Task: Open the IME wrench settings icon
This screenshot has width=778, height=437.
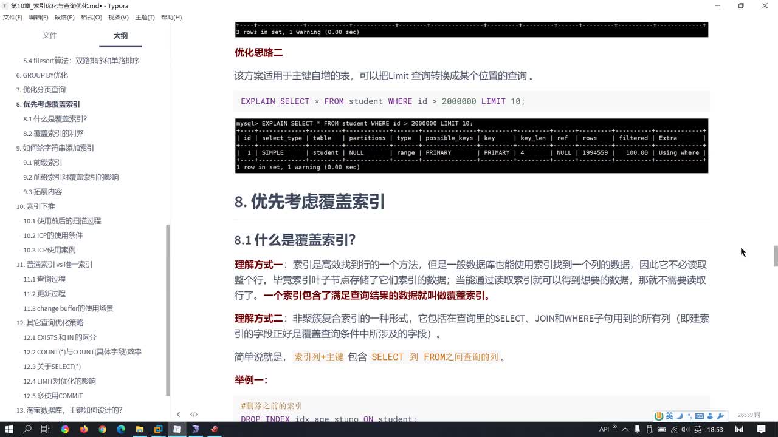Action: coord(720,416)
